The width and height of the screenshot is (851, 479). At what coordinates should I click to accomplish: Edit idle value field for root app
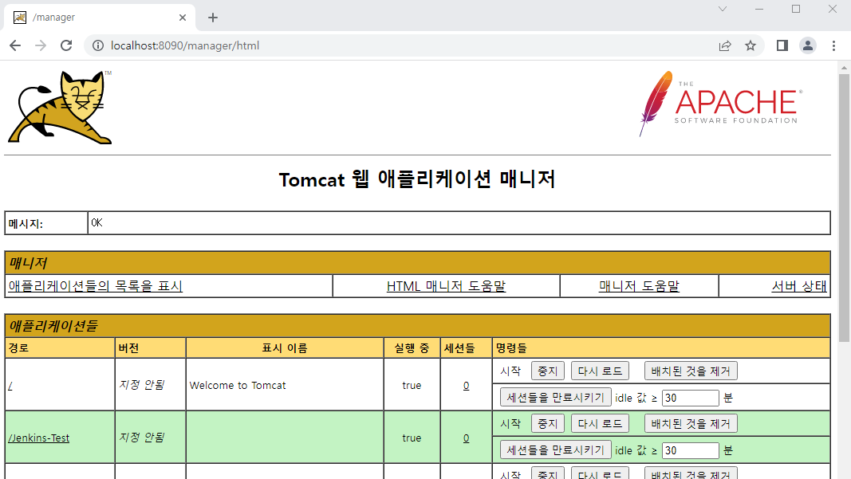pyautogui.click(x=691, y=398)
